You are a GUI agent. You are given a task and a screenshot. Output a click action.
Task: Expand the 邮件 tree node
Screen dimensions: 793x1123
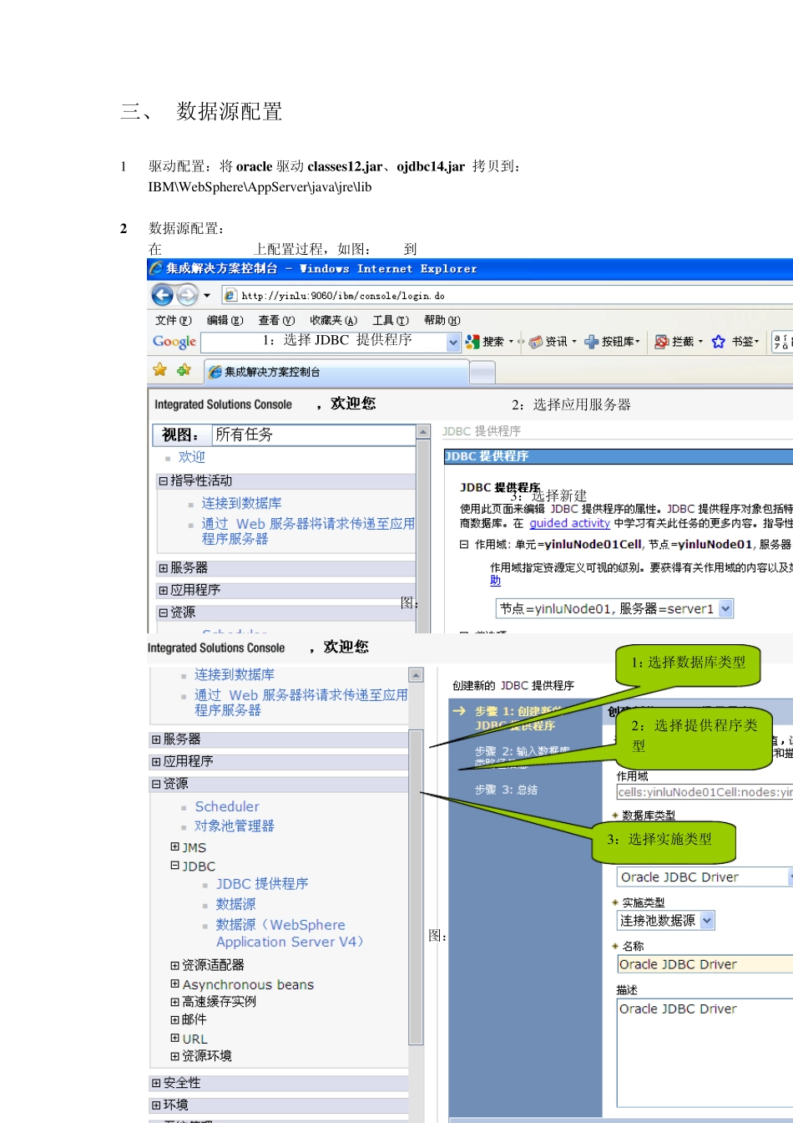point(174,1019)
